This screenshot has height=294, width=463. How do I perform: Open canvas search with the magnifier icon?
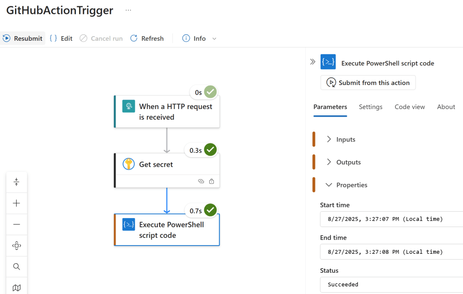coord(17,266)
